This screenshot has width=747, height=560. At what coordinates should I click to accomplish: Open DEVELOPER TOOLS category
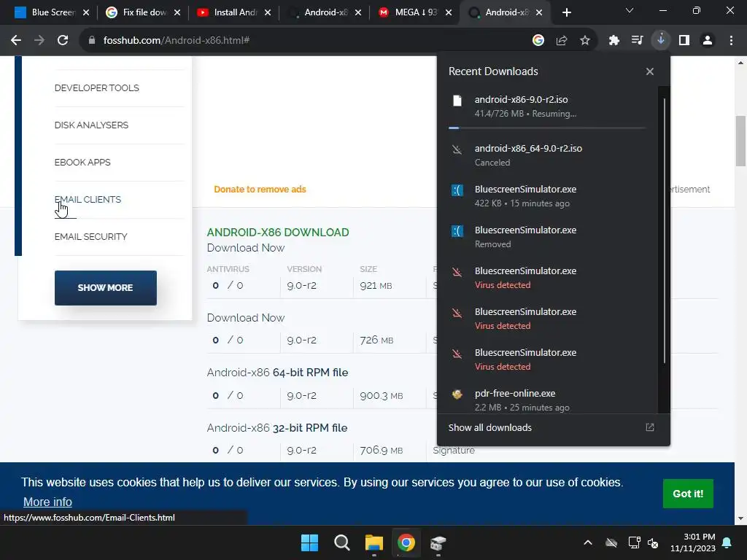(97, 88)
